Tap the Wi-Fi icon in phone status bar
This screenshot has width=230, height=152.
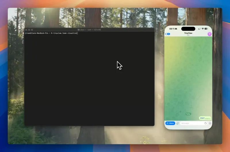(203, 29)
